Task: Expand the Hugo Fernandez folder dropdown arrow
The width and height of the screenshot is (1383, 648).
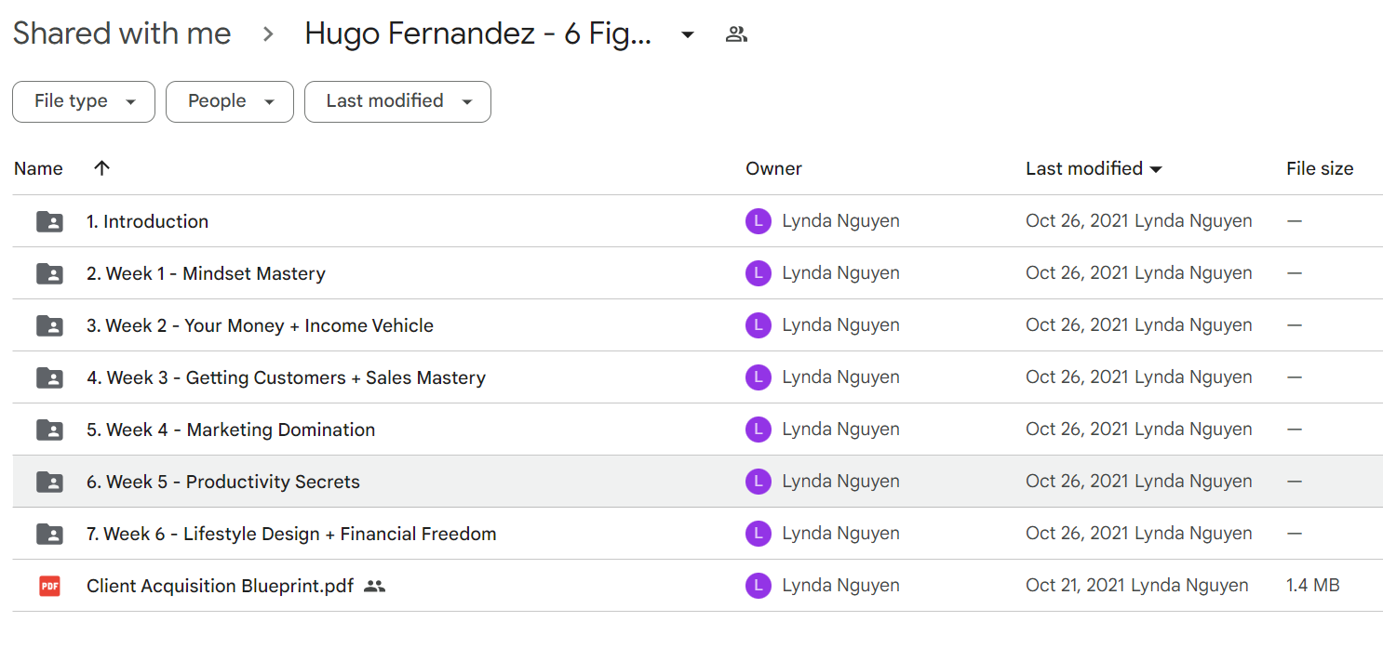Action: tap(688, 35)
